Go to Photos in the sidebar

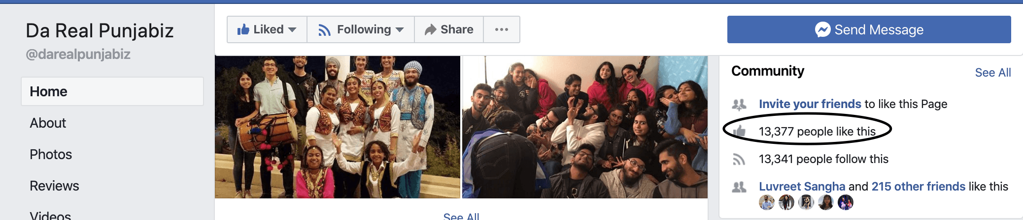(x=51, y=154)
